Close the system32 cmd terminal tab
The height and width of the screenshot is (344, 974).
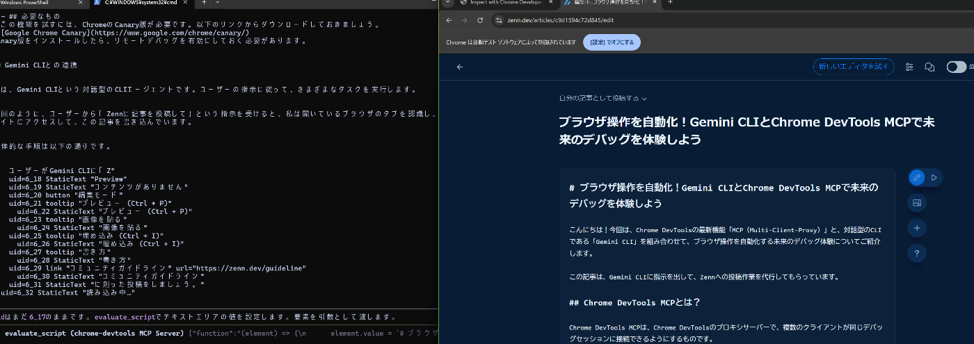[x=186, y=3]
